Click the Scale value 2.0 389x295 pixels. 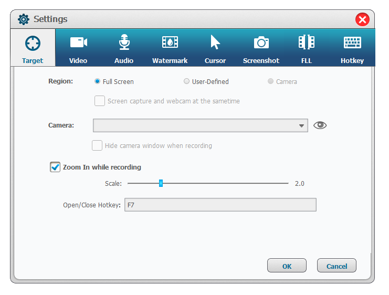point(299,184)
